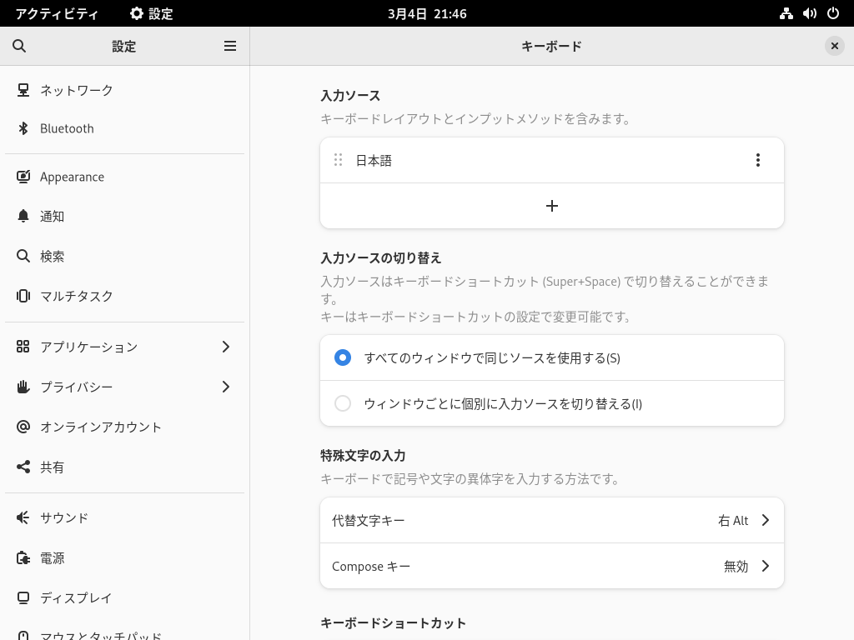Screen dimensions: 854x640
Task: Open 共有 settings in sidebar
Action: pos(125,467)
